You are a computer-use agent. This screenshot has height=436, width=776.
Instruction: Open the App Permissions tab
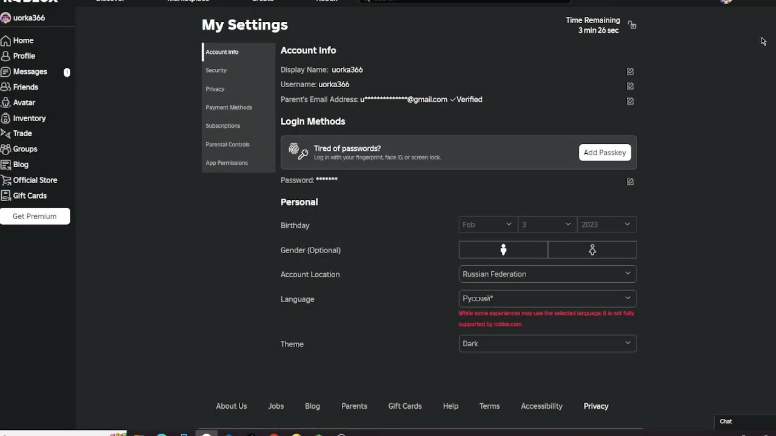click(x=239, y=163)
